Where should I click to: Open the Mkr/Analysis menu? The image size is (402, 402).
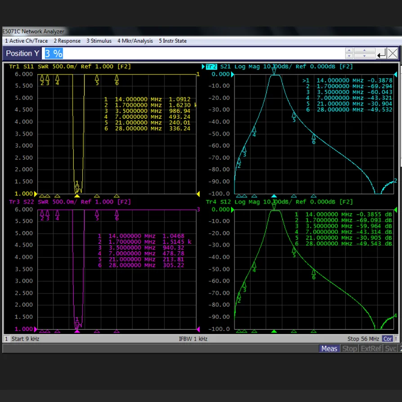click(x=135, y=41)
